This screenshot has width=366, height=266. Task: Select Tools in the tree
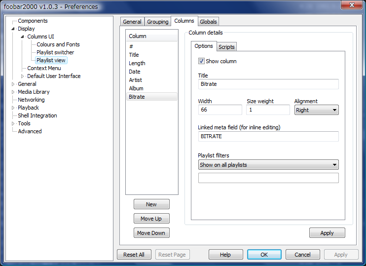coord(24,123)
